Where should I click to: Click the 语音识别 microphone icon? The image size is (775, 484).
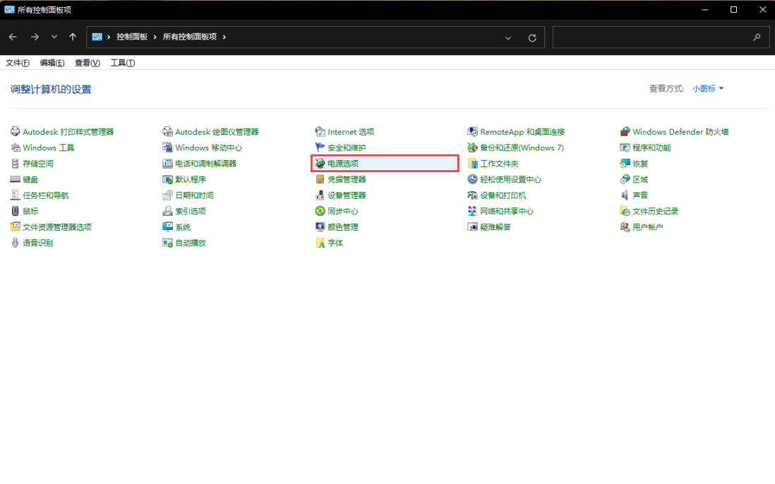pyautogui.click(x=16, y=243)
